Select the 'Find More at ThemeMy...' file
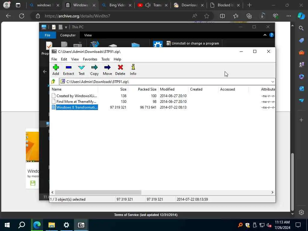The image size is (308, 231). pyautogui.click(x=76, y=102)
